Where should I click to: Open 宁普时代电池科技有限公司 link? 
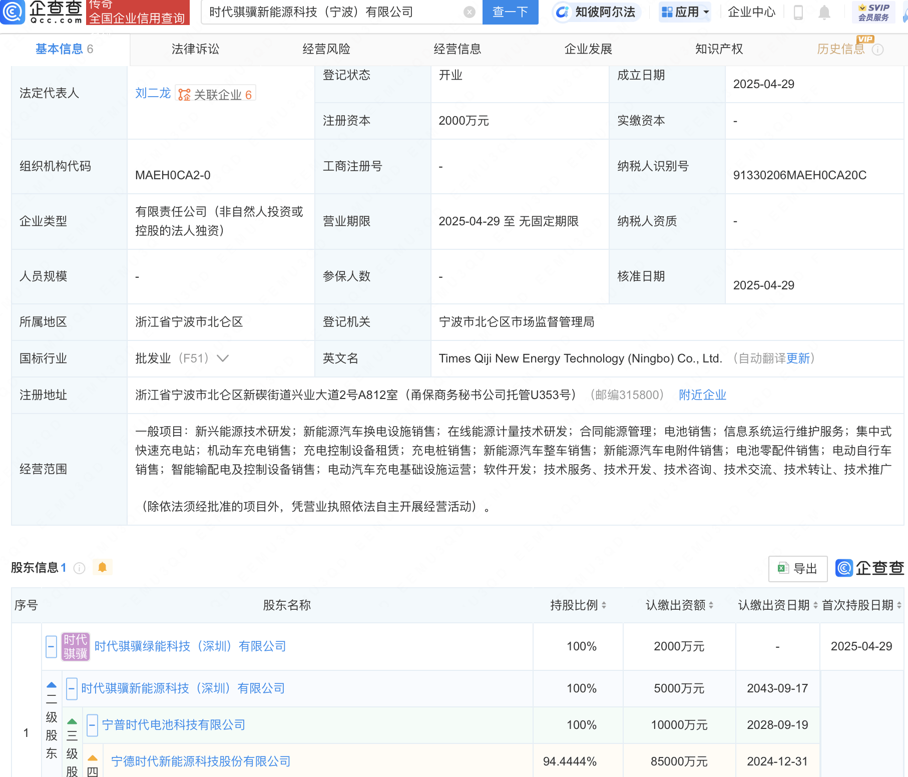[173, 725]
